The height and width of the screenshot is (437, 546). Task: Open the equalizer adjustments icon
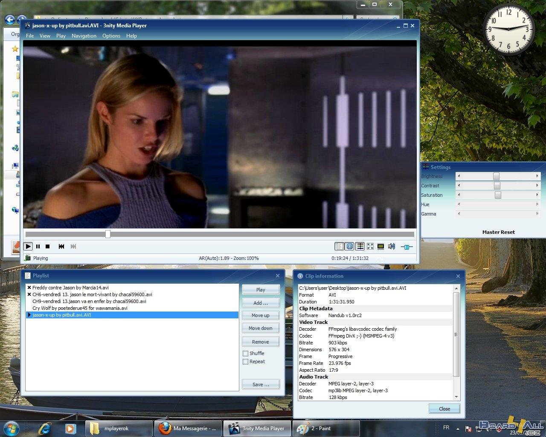360,246
